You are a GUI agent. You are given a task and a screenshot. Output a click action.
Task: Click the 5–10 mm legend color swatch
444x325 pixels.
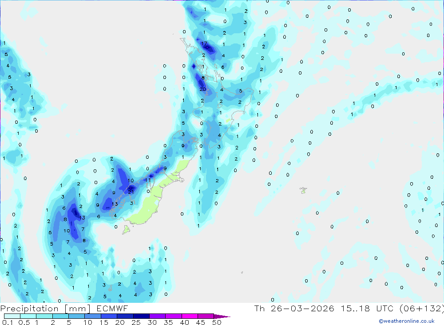click(x=76, y=316)
